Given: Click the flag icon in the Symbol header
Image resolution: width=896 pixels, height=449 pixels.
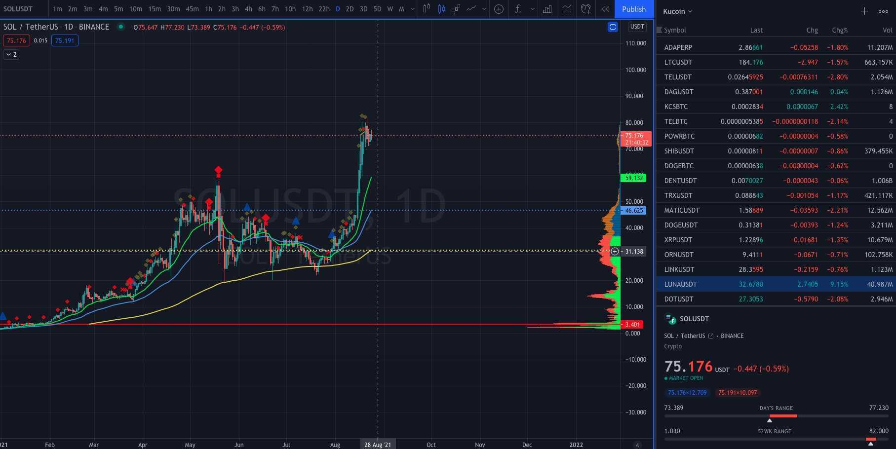Looking at the screenshot, I should pos(659,30).
